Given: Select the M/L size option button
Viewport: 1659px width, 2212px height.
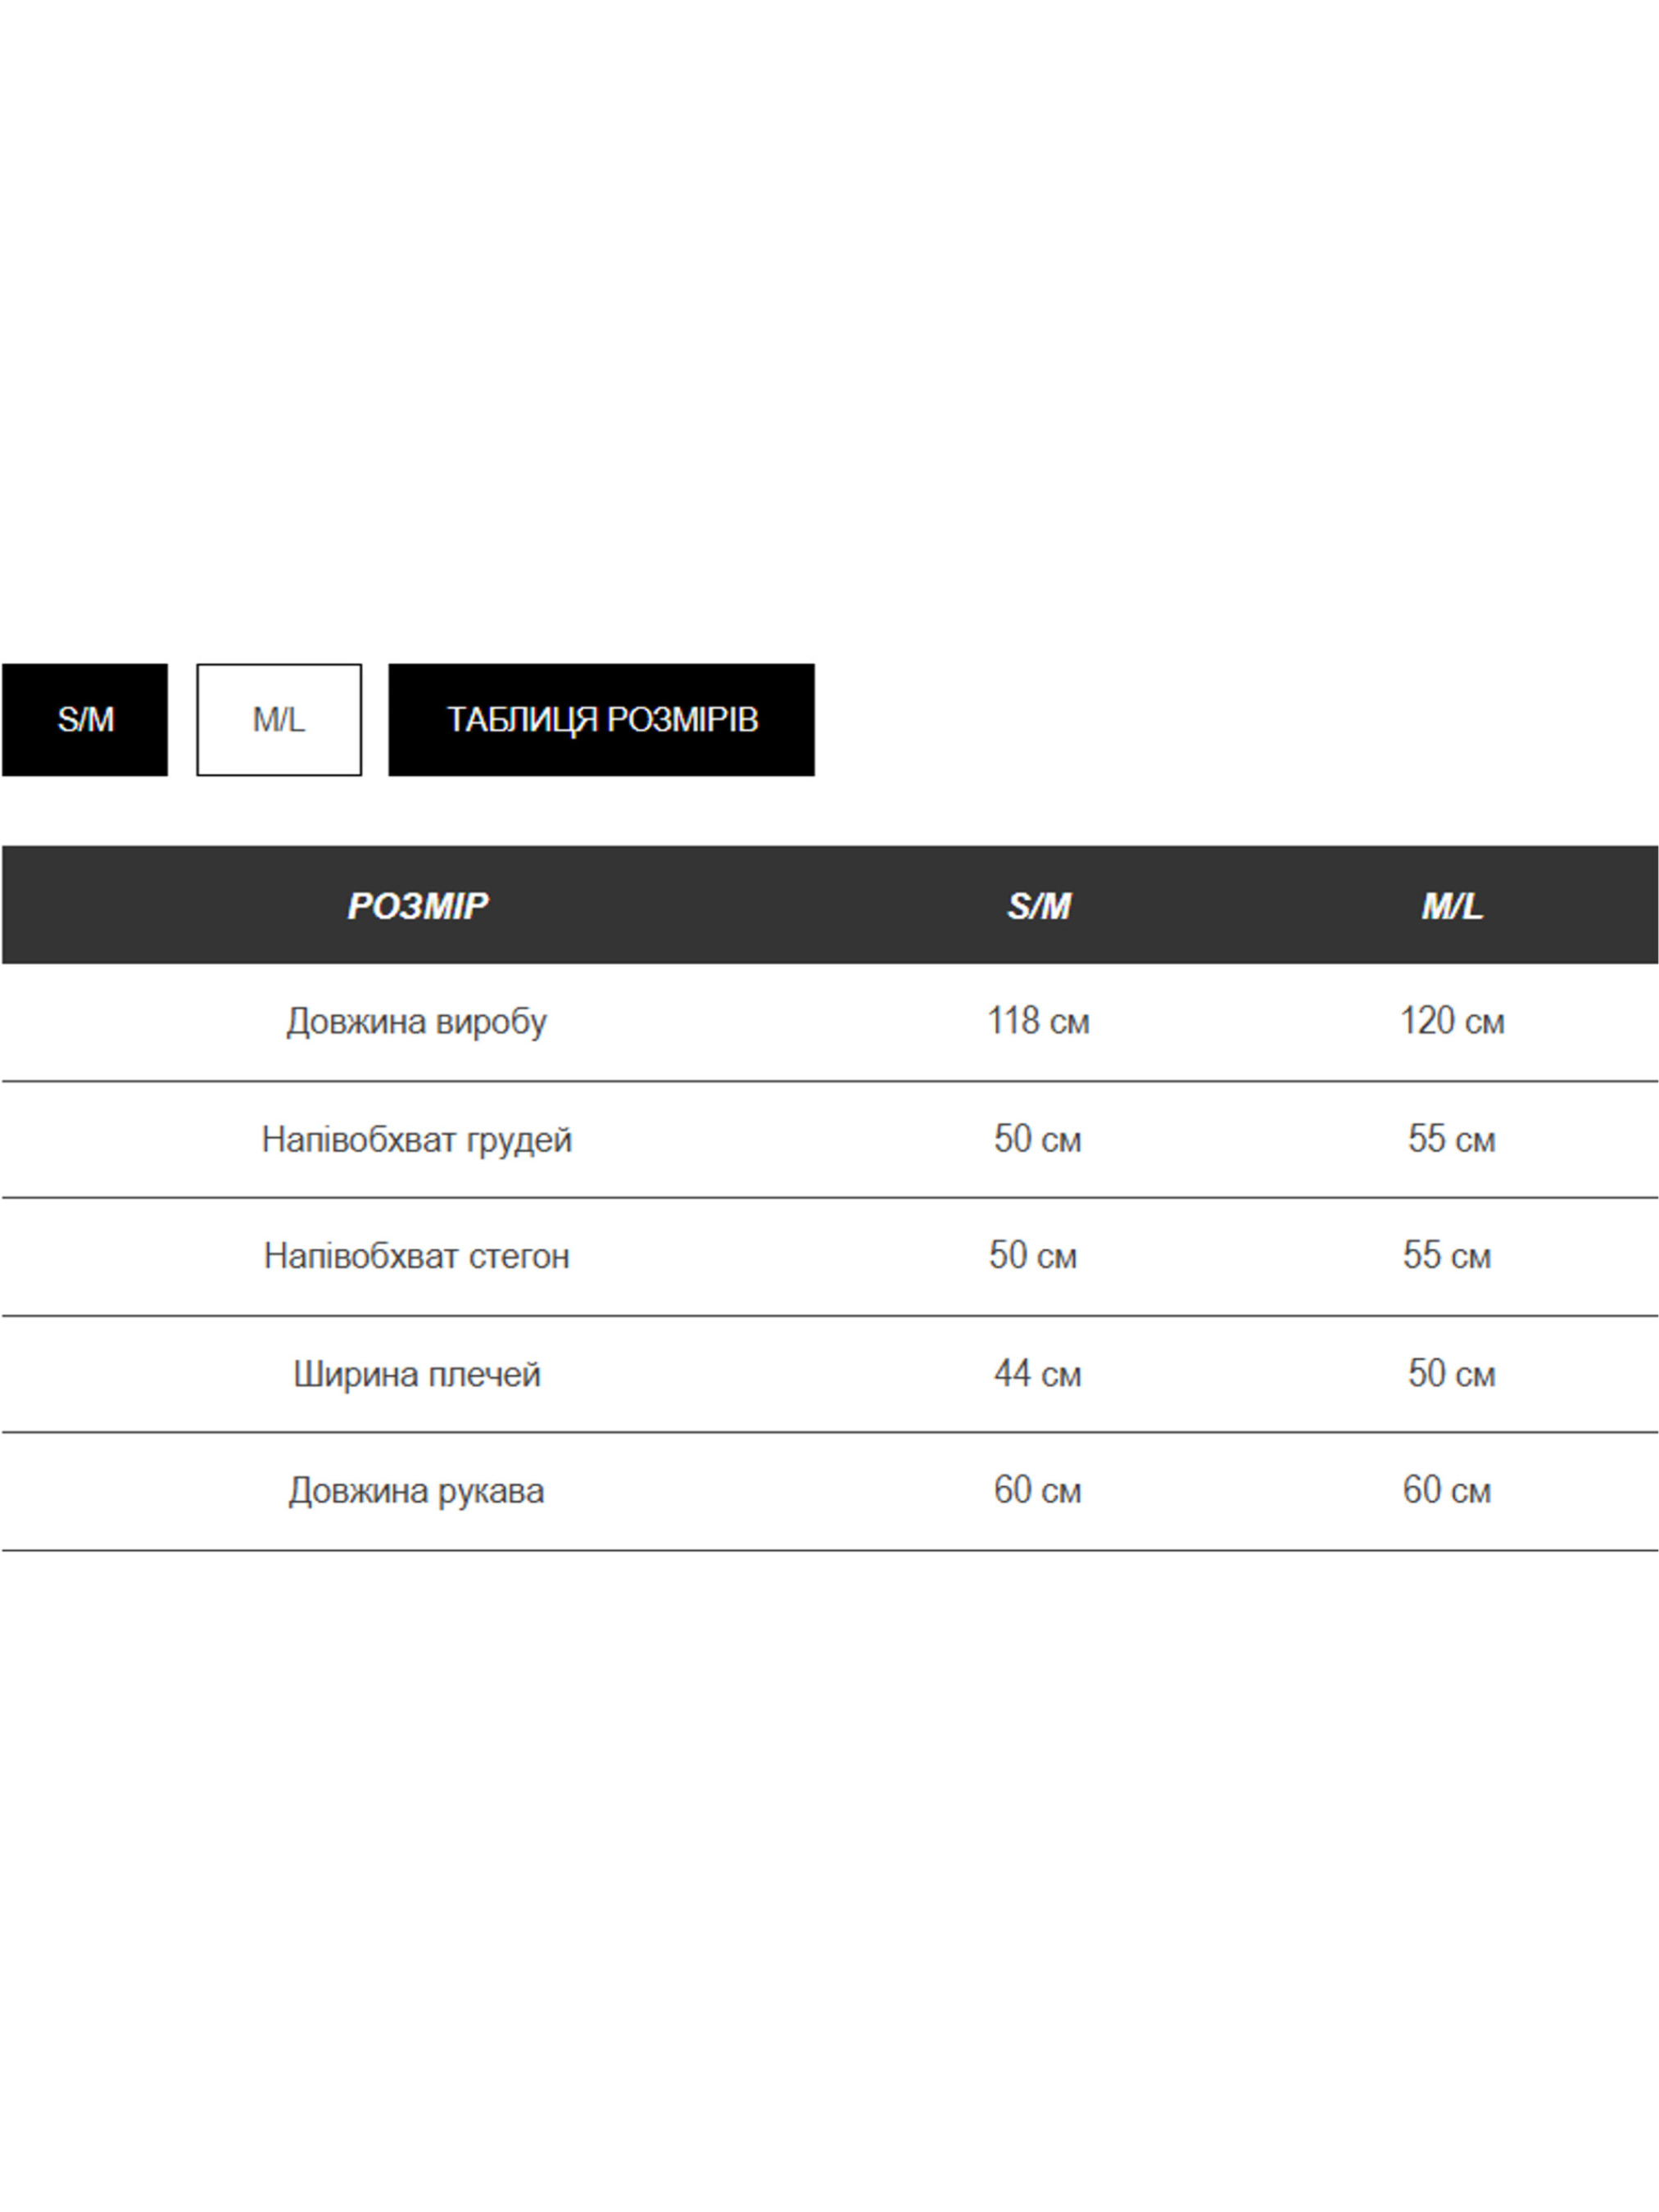Looking at the screenshot, I should 279,719.
